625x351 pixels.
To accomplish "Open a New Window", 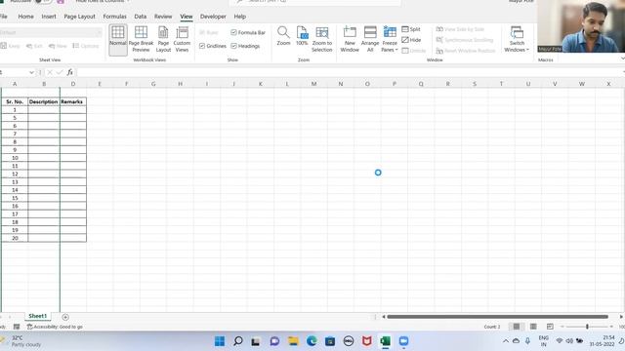I will click(350, 39).
